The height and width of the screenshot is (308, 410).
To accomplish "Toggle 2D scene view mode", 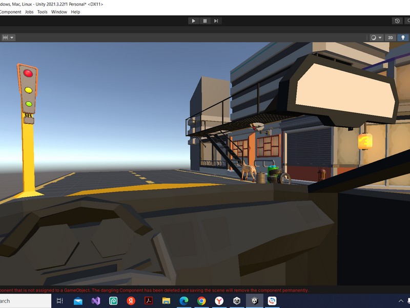I will pyautogui.click(x=391, y=37).
